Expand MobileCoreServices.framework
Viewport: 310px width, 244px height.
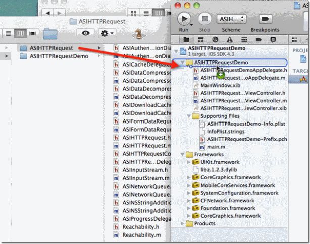(189, 185)
